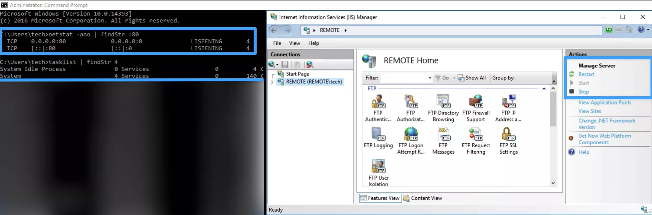Collapse the FTP group section

click(544, 89)
